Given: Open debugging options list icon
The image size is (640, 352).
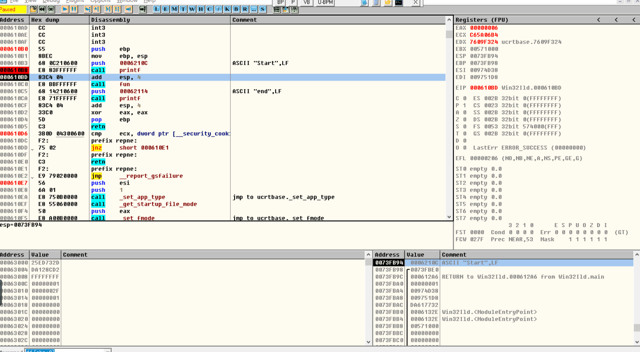Looking at the screenshot, I should (277, 10).
